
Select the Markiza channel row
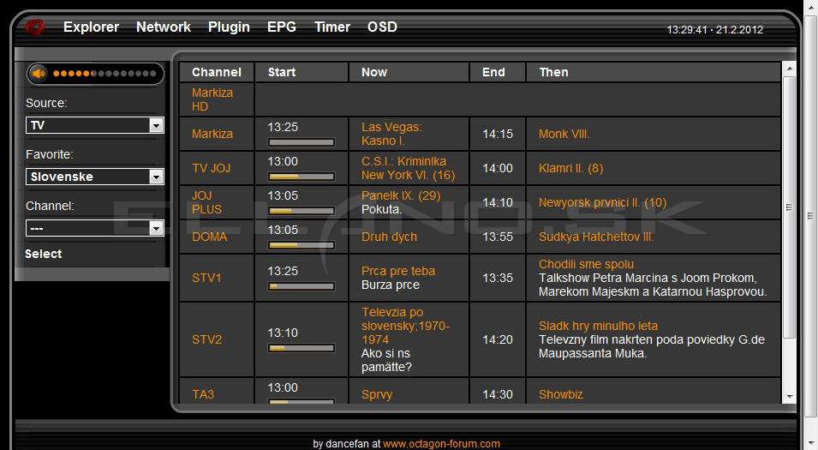[x=212, y=134]
